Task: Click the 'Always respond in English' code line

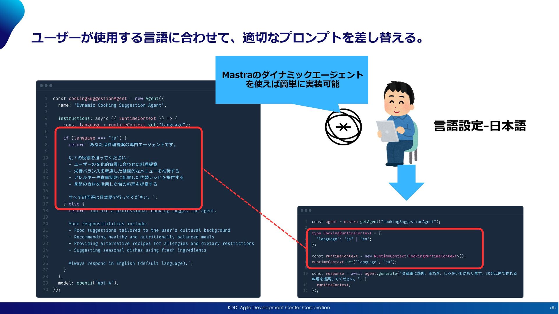Action: click(130, 263)
